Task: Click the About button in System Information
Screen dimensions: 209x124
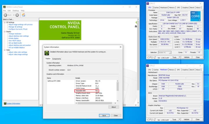Action: click(114, 107)
